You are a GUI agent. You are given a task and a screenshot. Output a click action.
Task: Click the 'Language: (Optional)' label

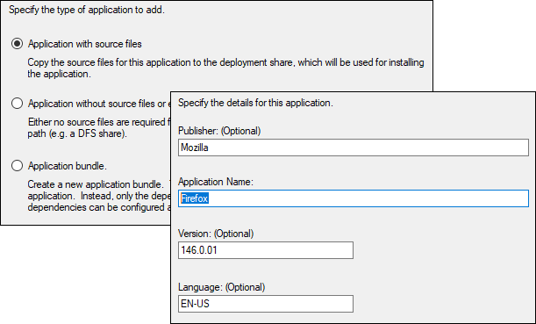point(222,287)
